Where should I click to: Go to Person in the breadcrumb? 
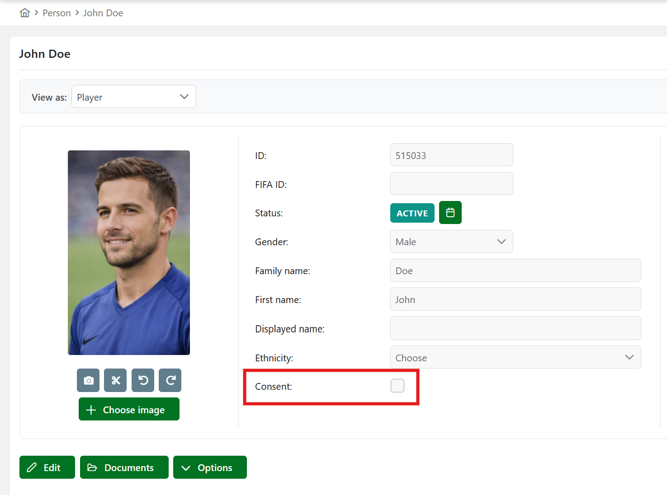click(57, 13)
